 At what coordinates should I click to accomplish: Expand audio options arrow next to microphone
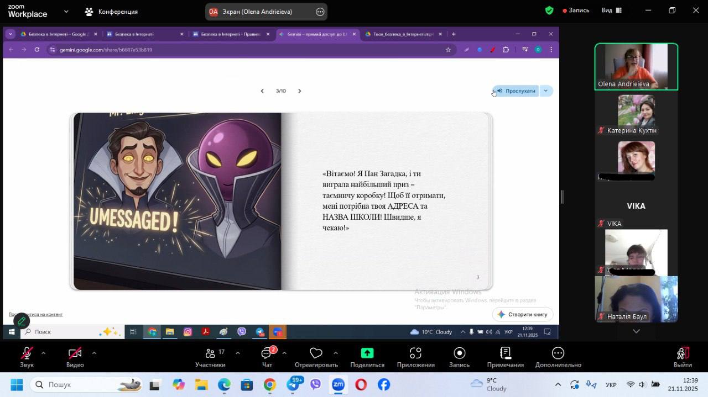pyautogui.click(x=43, y=353)
